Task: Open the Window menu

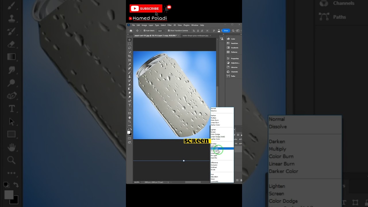Action: 195,25
